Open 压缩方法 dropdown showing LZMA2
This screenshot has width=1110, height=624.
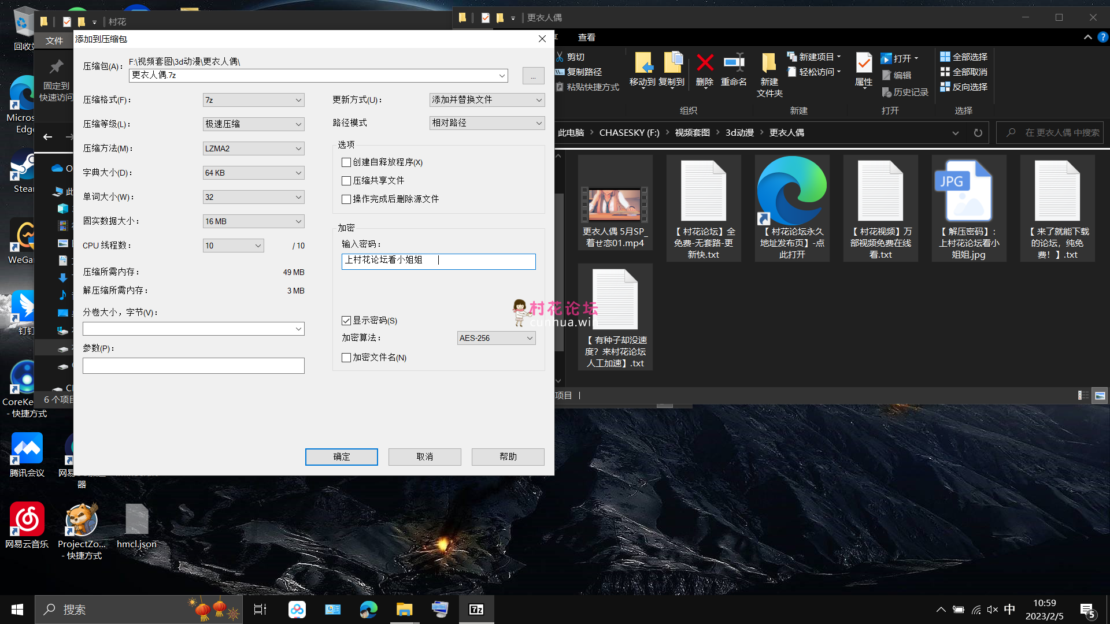click(x=253, y=148)
